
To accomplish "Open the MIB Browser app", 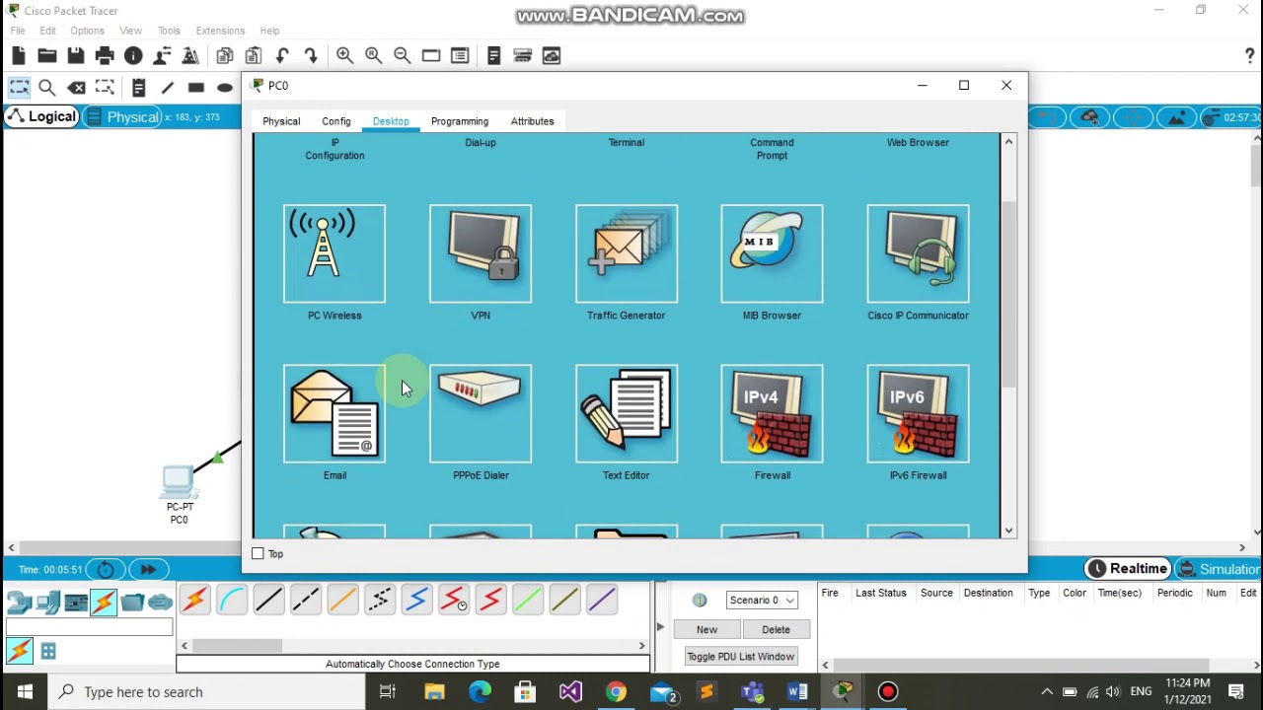I will 772,253.
